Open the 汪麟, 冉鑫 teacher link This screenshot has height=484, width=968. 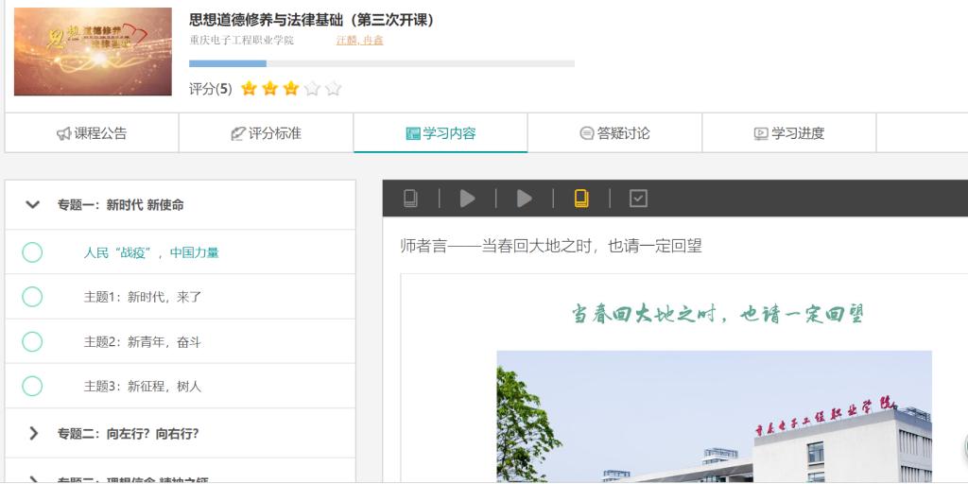359,41
